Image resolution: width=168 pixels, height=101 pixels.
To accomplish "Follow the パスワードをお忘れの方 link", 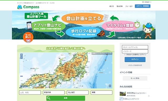I will coord(135,65).
